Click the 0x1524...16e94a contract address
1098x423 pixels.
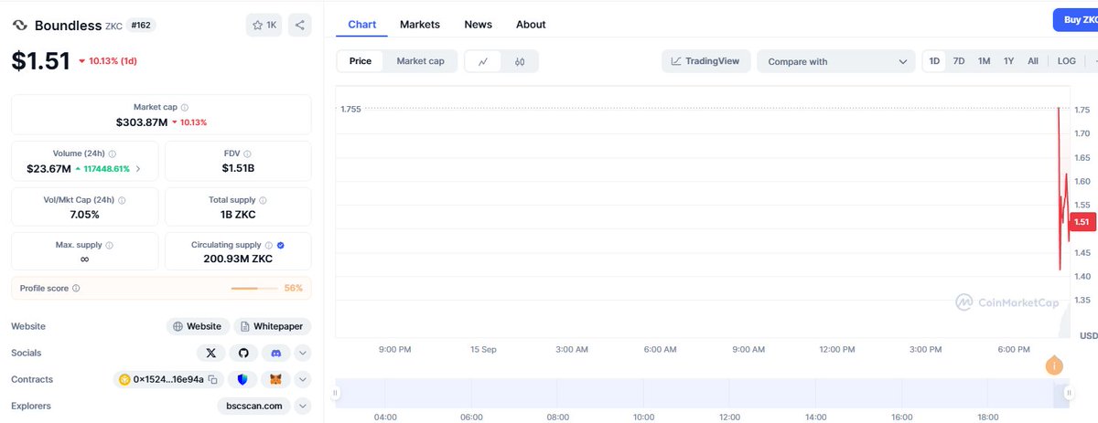click(x=169, y=379)
